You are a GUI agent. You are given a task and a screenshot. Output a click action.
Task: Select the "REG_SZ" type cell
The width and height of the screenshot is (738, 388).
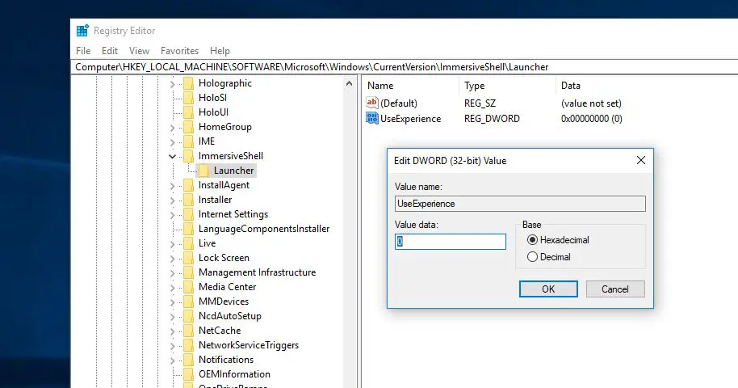pos(480,103)
